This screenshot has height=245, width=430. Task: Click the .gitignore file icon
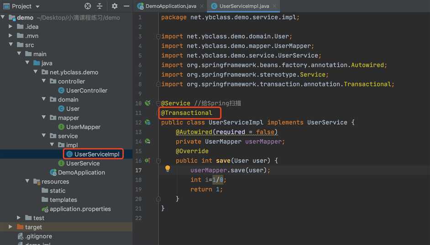(20, 236)
